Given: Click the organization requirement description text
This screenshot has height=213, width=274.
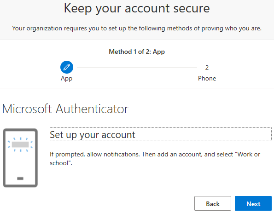Looking at the screenshot, I should click(x=137, y=28).
